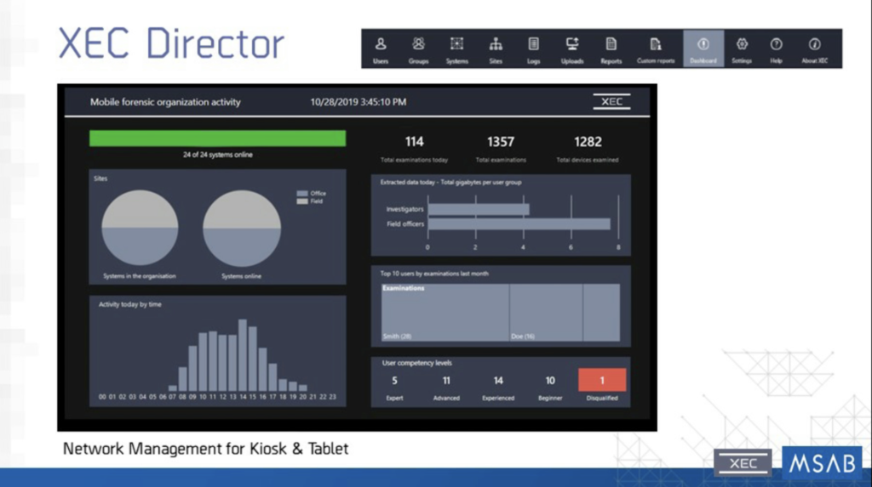The height and width of the screenshot is (487, 872).
Task: Click the Expert competency count 5
Action: click(394, 381)
